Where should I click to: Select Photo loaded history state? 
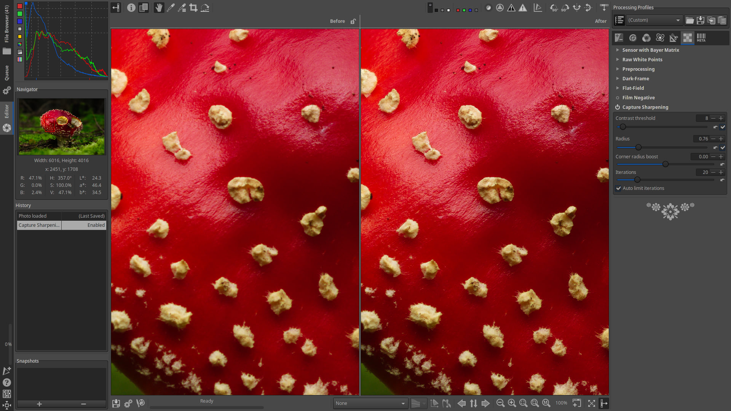point(61,215)
